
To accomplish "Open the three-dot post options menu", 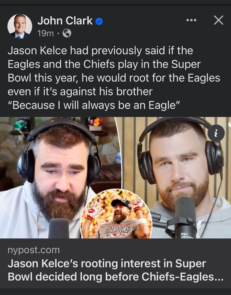I will point(191,20).
